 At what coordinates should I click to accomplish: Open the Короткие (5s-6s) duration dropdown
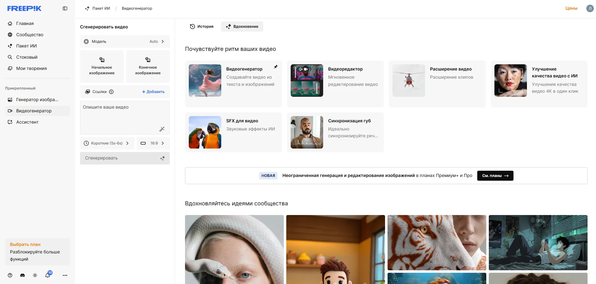tap(107, 143)
